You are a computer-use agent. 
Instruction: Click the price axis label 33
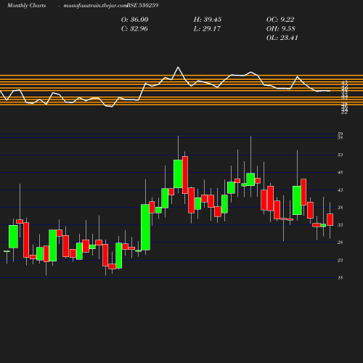340,225
